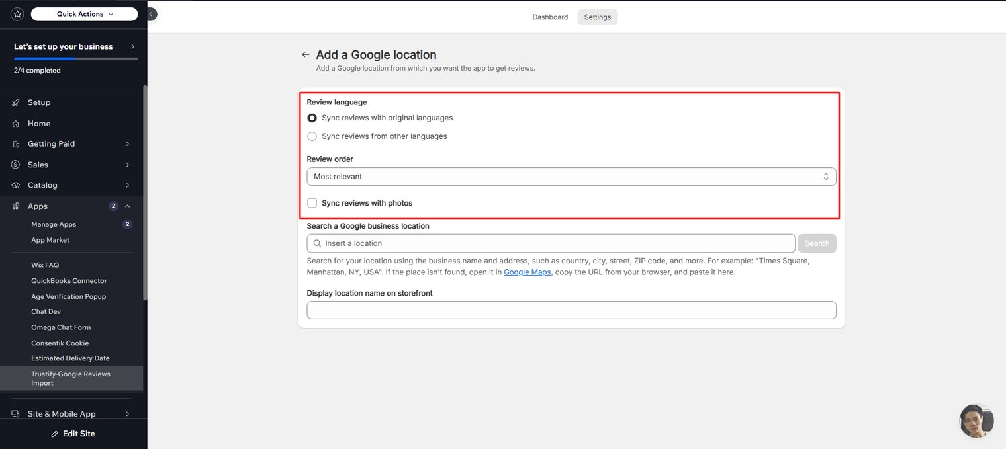Click the sidebar scrollbar
Screen dimensions: 1006x449
click(145, 192)
